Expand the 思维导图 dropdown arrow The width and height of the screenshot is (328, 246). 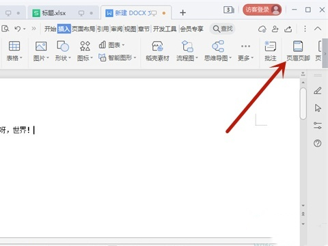(x=230, y=58)
